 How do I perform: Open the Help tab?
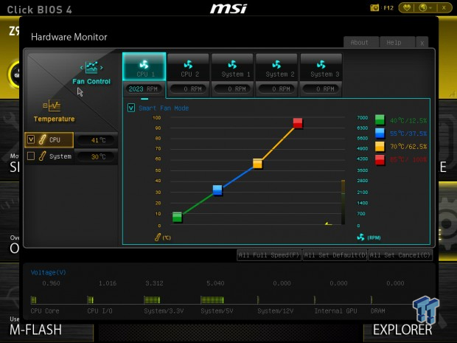coord(397,43)
